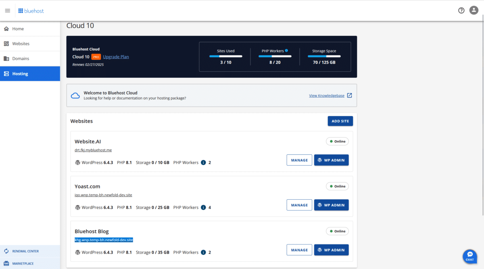The image size is (484, 269).
Task: Open the Marketplace
Action: pyautogui.click(x=23, y=263)
